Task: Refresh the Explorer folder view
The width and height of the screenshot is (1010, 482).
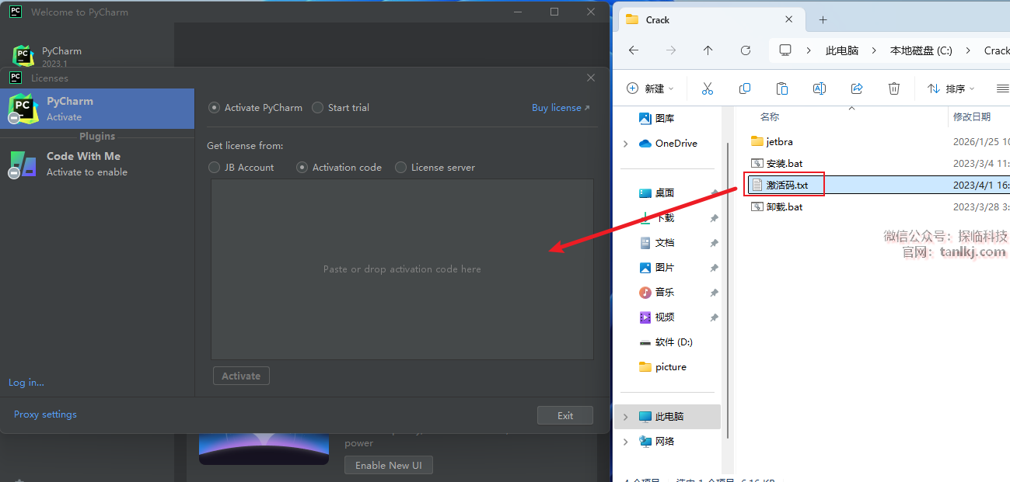Action: pos(745,50)
